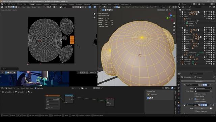Toggle the Vertex Groups checkbox
The height and width of the screenshot is (122, 216).
coord(195,99)
